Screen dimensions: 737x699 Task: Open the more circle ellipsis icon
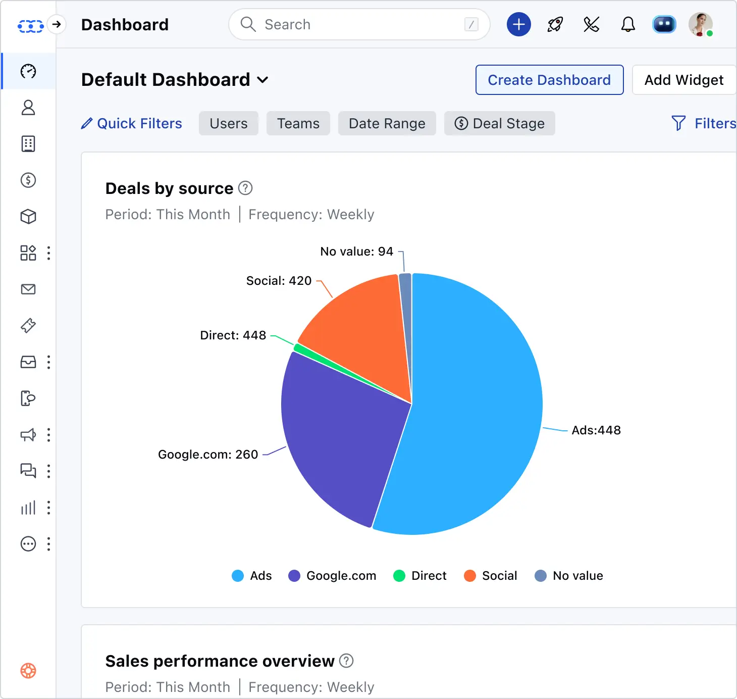28,544
